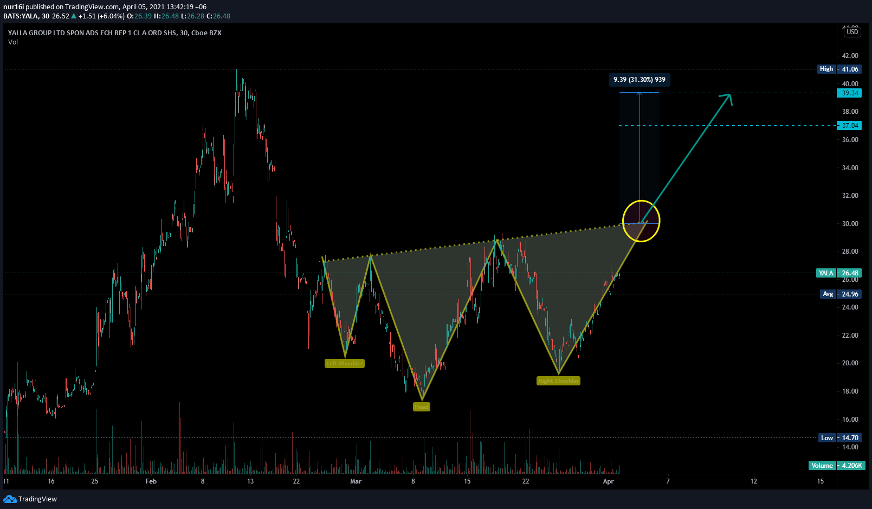Click the nur16i author name
The image size is (872, 509).
(x=14, y=7)
